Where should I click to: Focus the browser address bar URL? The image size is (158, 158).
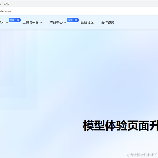[x=79, y=4]
